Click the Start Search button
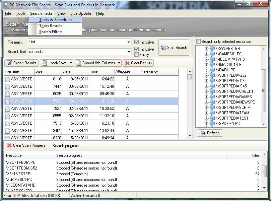271x201 pixels. (x=174, y=47)
